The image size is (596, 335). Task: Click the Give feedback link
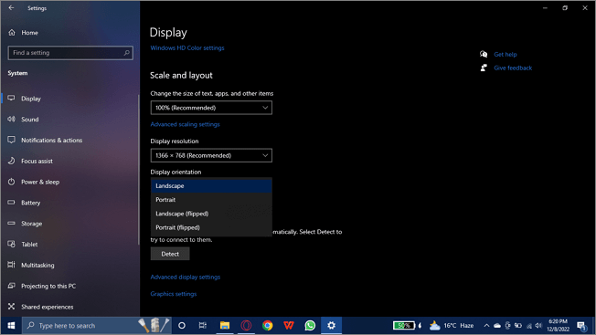coord(513,68)
